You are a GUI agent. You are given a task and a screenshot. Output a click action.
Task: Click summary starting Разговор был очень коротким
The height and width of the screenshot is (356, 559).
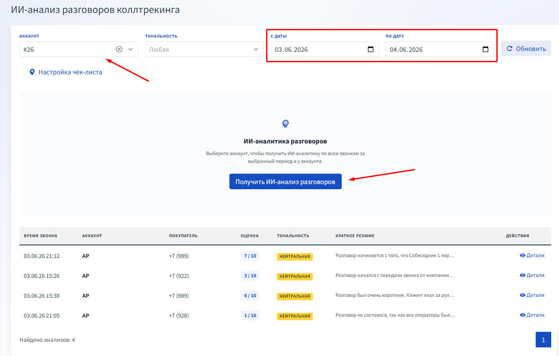pyautogui.click(x=395, y=295)
